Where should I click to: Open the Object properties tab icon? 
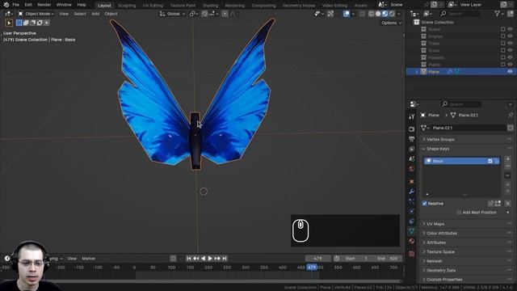point(411,182)
